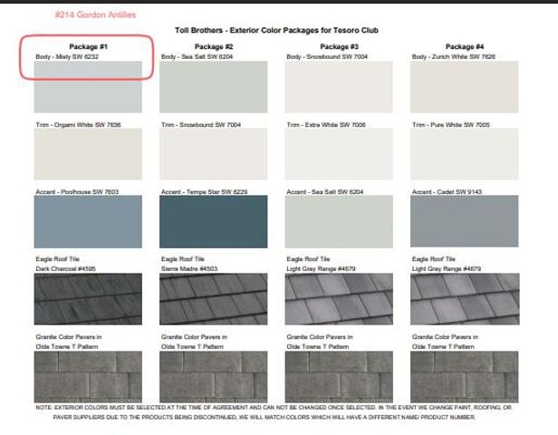Select the Package #2 Sea Salt body swatch
Image resolution: width=558 pixels, height=435 pixels.
pyautogui.click(x=213, y=87)
